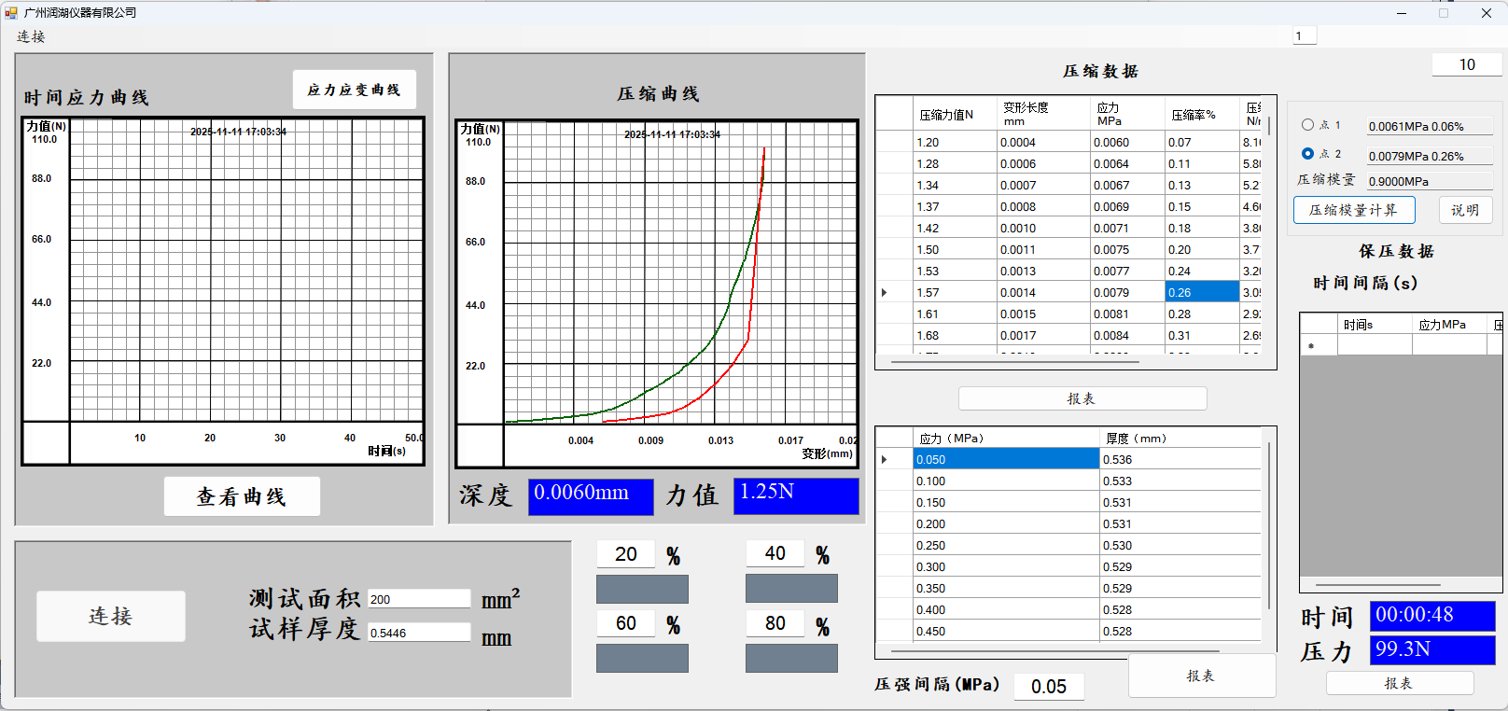
Task: Click the gray bar under 20 %
Action: pyautogui.click(x=642, y=589)
